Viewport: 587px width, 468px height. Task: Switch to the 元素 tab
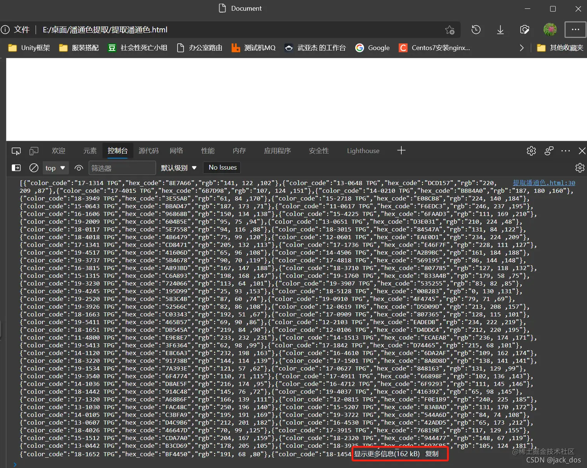pyautogui.click(x=90, y=151)
